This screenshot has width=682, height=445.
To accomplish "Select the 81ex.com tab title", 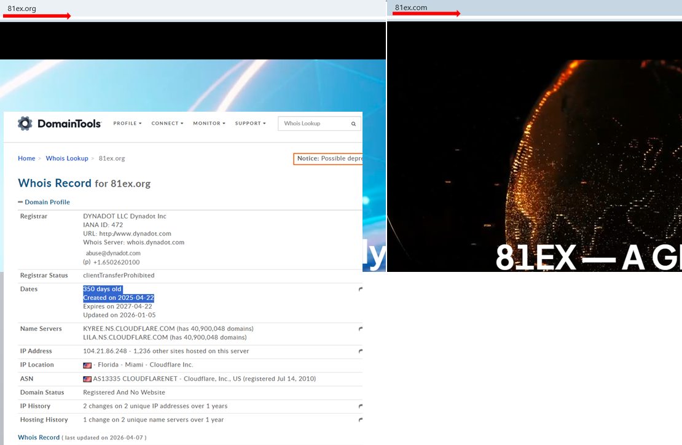I will point(411,7).
